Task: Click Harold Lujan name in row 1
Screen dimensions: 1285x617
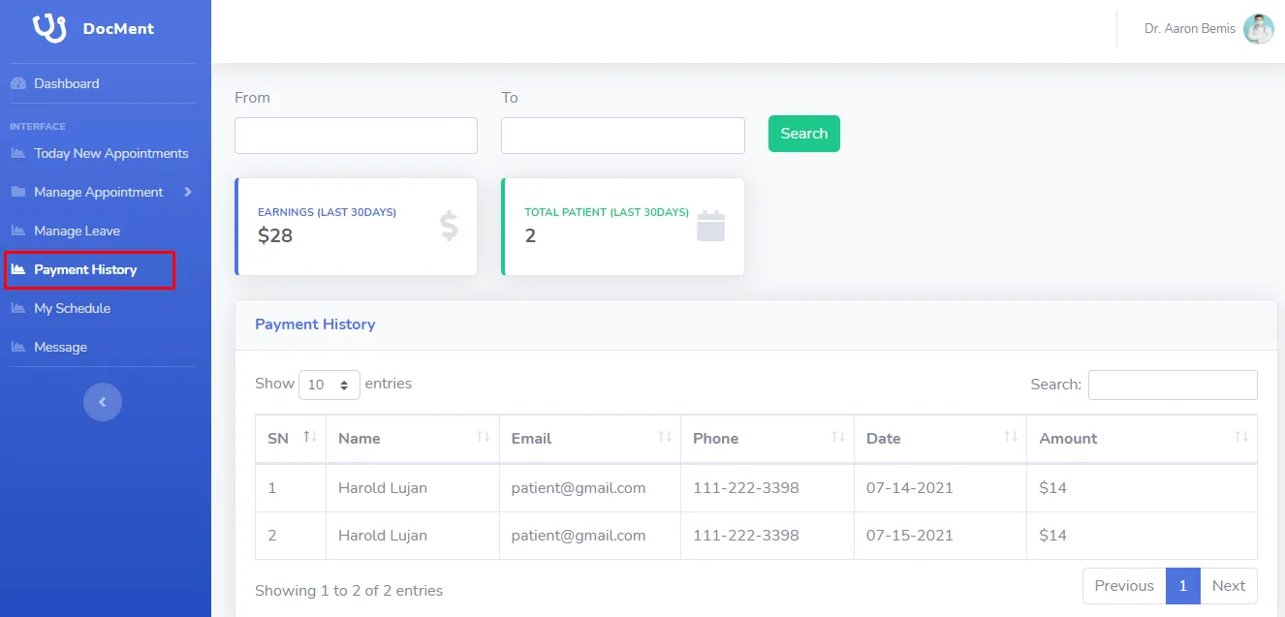Action: [383, 488]
